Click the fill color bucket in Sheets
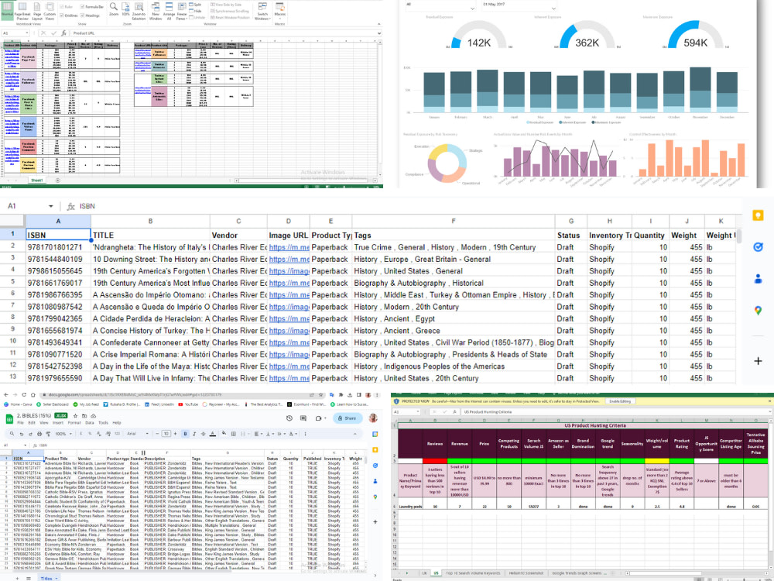 (x=224, y=433)
